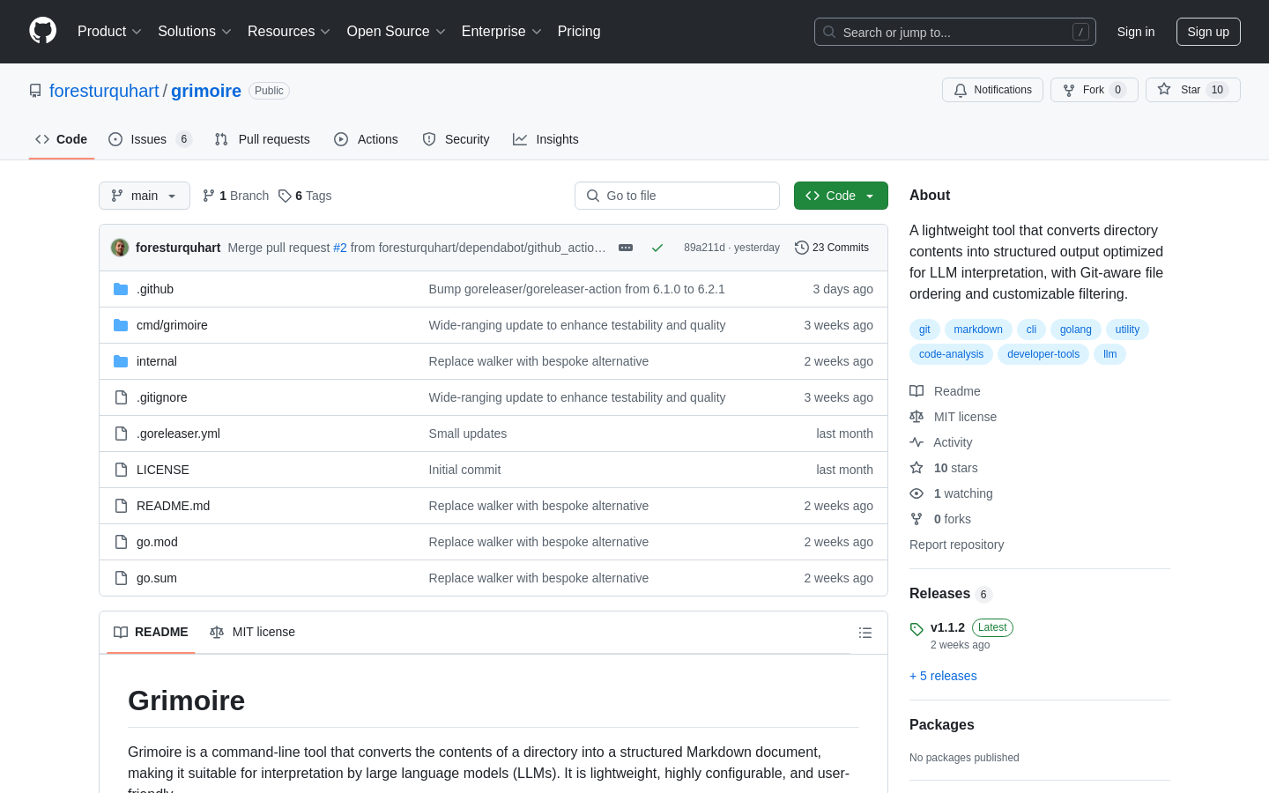Switch to the Issues tab
This screenshot has width=1269, height=793.
coord(150,139)
